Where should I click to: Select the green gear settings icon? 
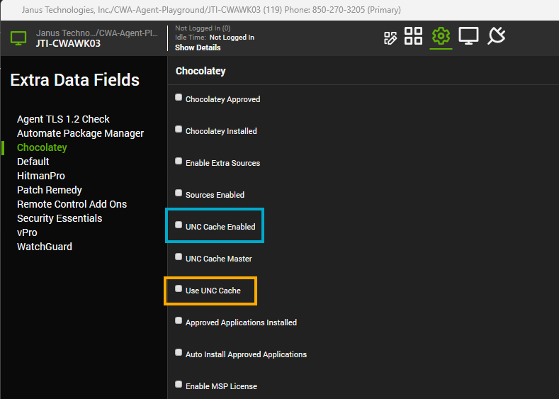tap(441, 36)
